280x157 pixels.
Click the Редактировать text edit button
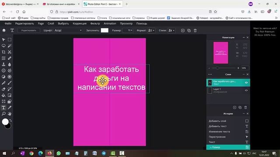(29, 31)
